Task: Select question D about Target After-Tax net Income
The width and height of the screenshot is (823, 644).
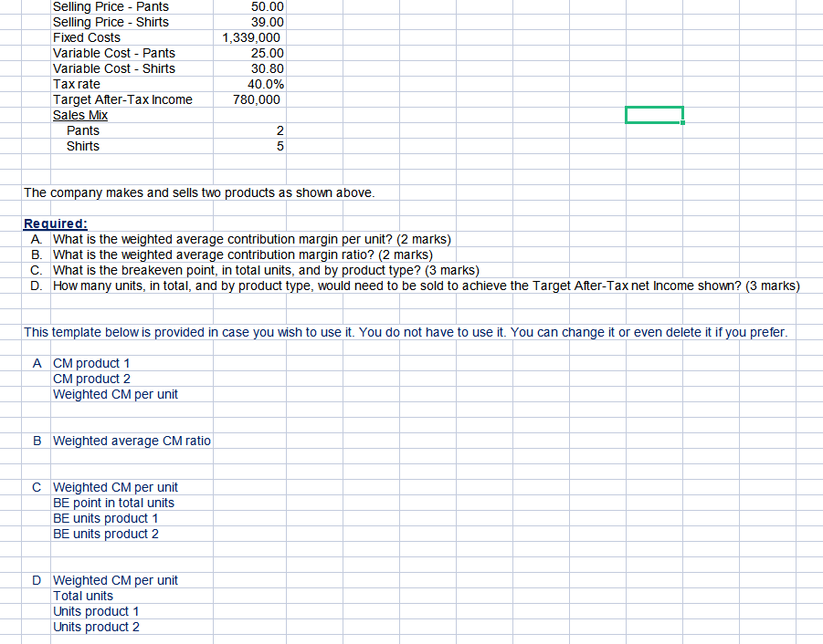Action: tap(427, 286)
